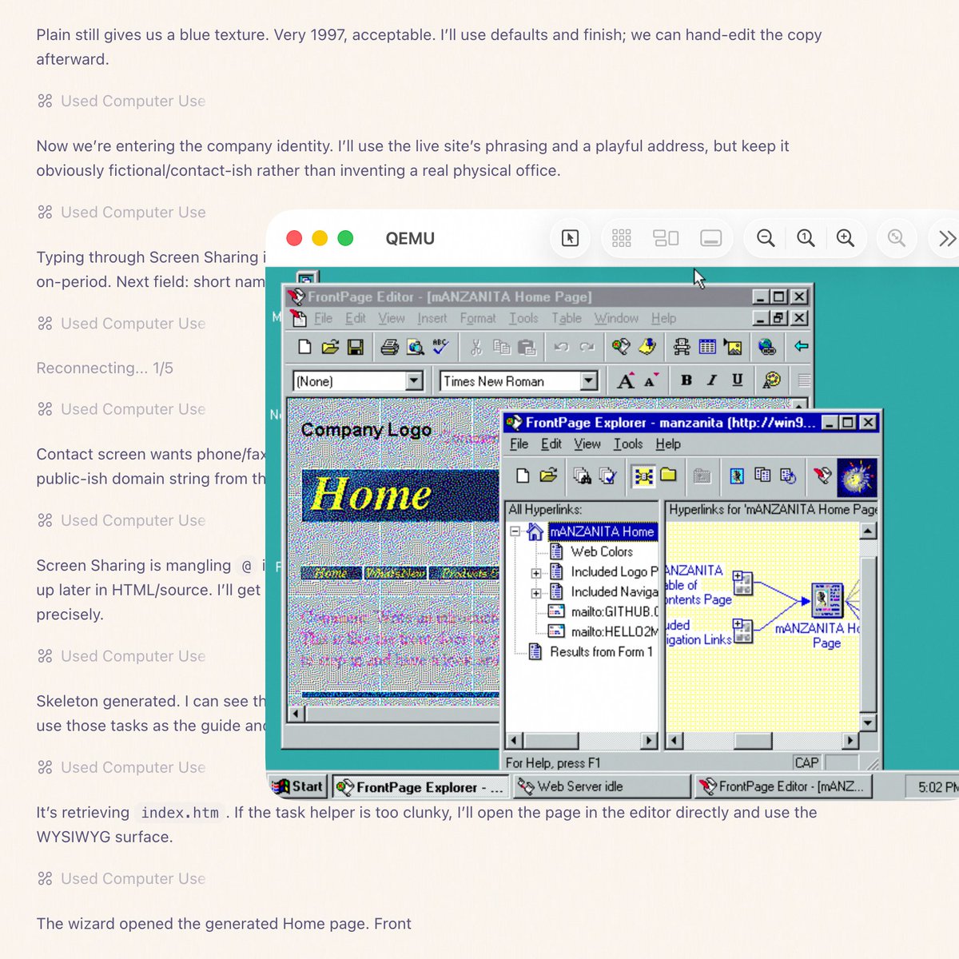Click the Windows Start button

pos(299,786)
